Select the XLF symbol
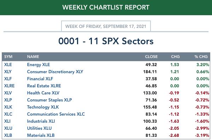The width and height of the screenshot is (212, 140). (x=8, y=79)
